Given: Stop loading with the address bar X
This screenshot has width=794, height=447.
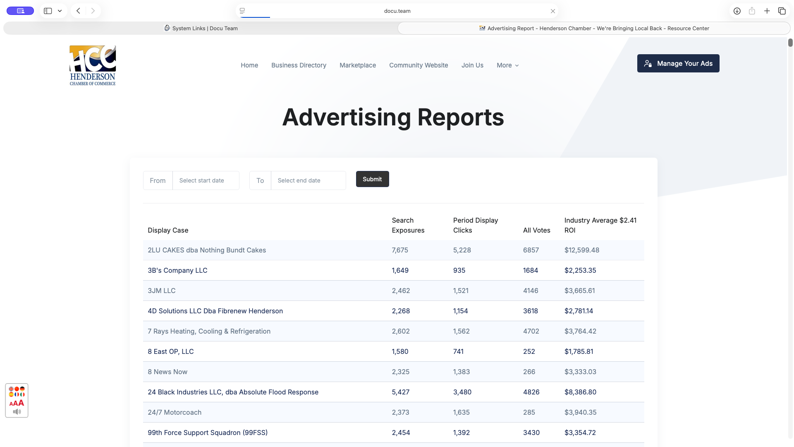Looking at the screenshot, I should point(553,11).
